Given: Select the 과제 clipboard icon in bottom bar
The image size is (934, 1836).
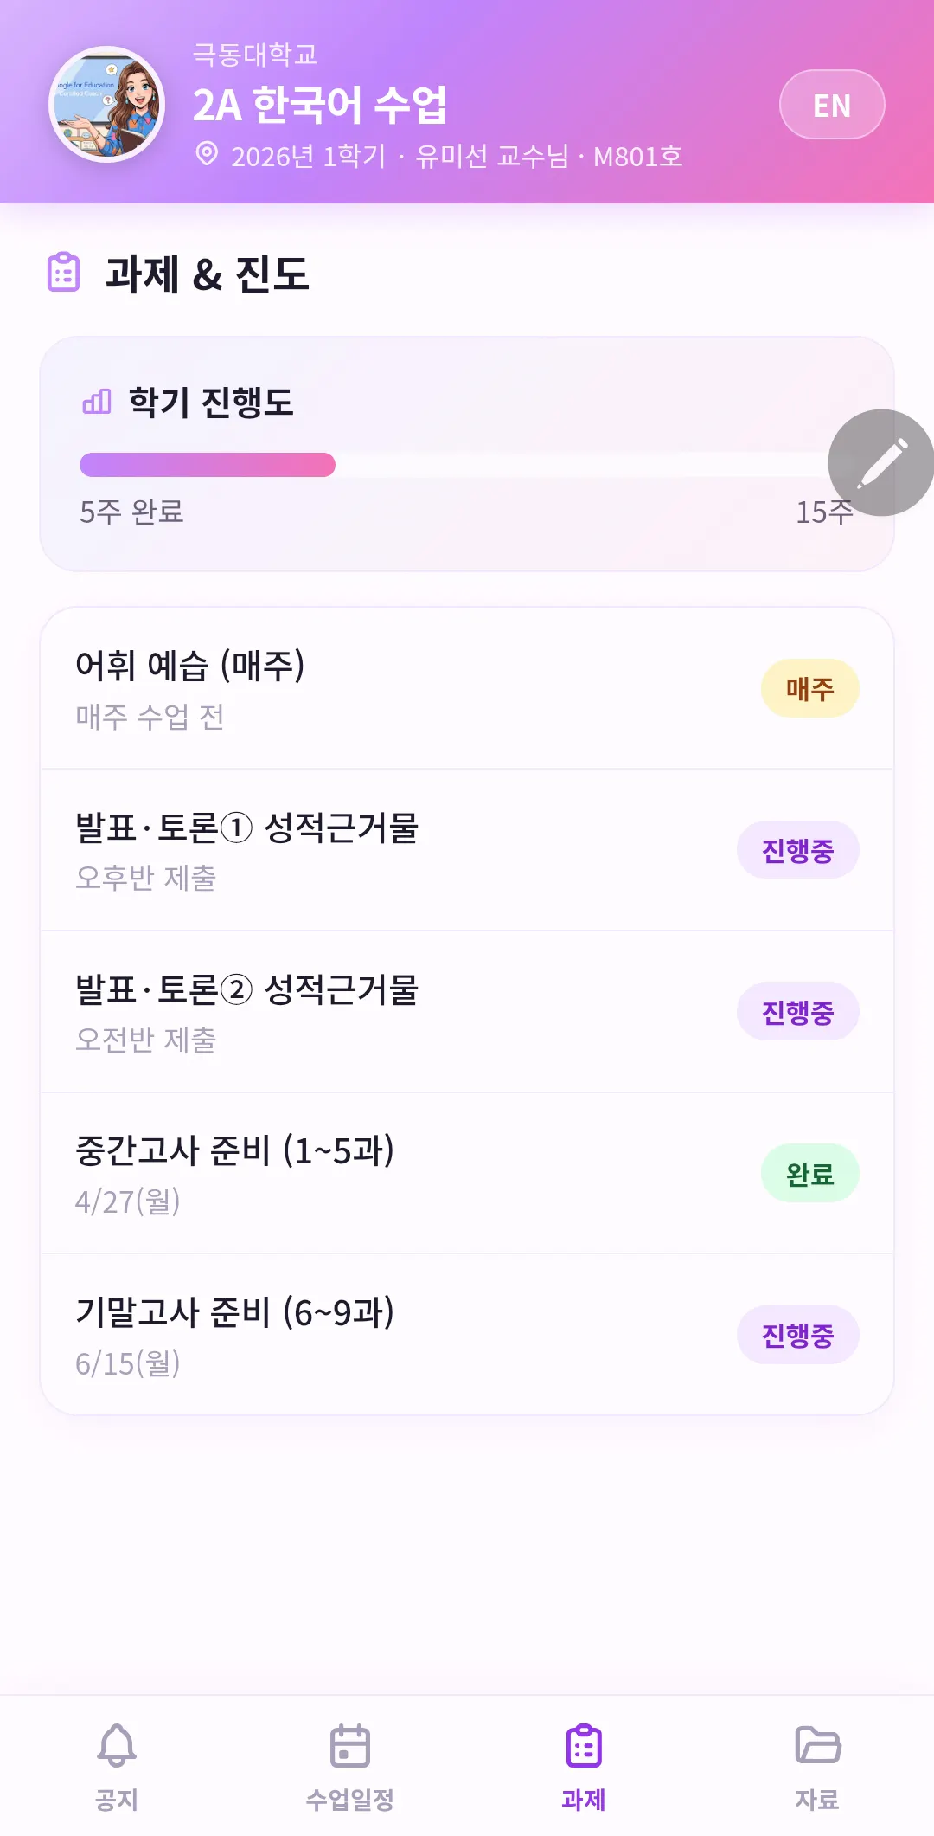Looking at the screenshot, I should click(x=584, y=1745).
